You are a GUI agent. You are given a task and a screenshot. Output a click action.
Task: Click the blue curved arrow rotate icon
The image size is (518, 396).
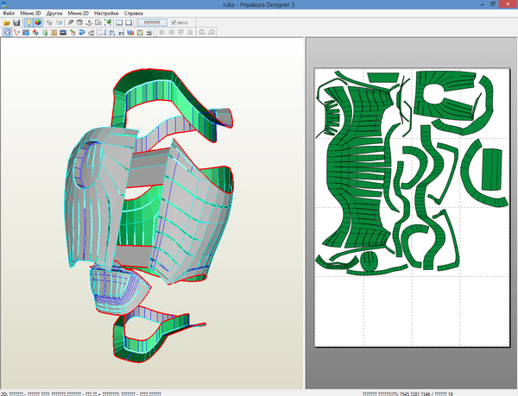click(83, 33)
